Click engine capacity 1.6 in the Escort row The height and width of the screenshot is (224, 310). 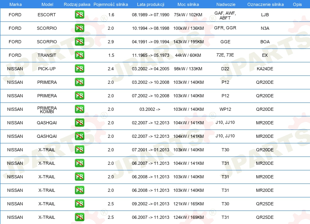tap(111, 15)
